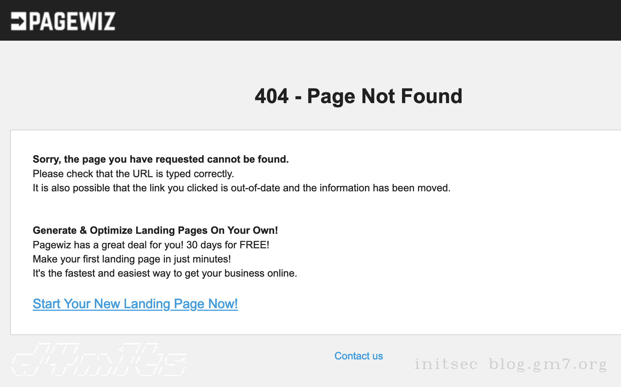The width and height of the screenshot is (621, 387).
Task: Click the bold 'Sorry, the page' message
Action: (x=161, y=159)
